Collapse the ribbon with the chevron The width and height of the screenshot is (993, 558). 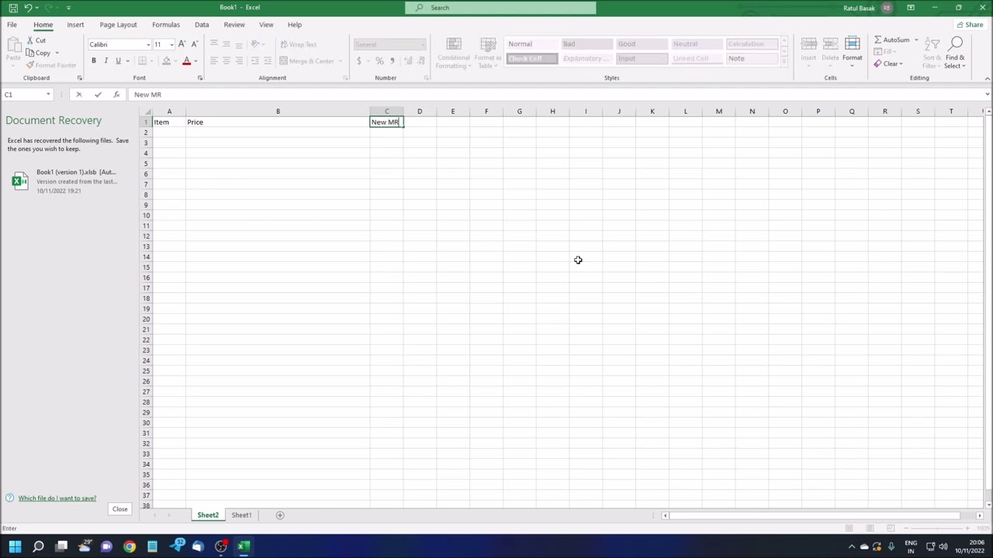pos(987,78)
